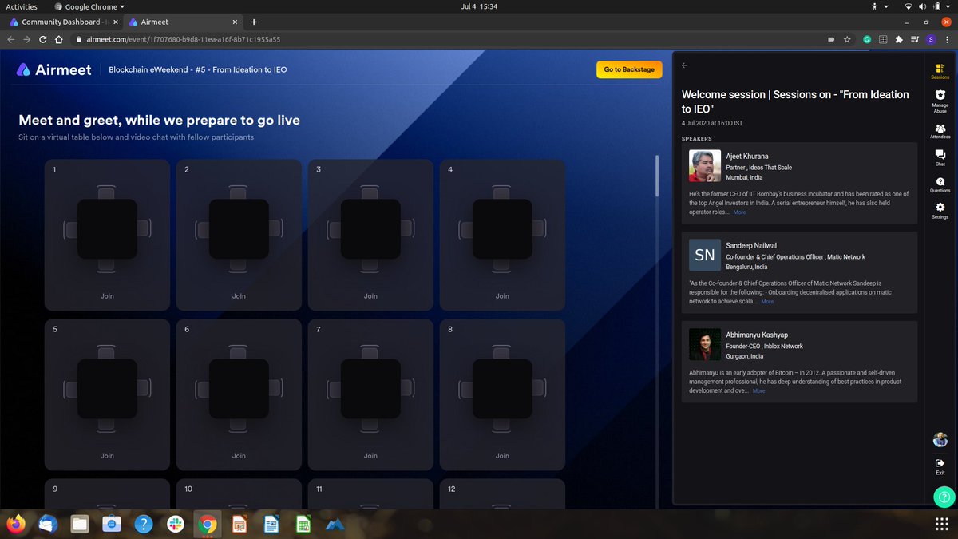Open the Chrome three-dot menu

[947, 38]
